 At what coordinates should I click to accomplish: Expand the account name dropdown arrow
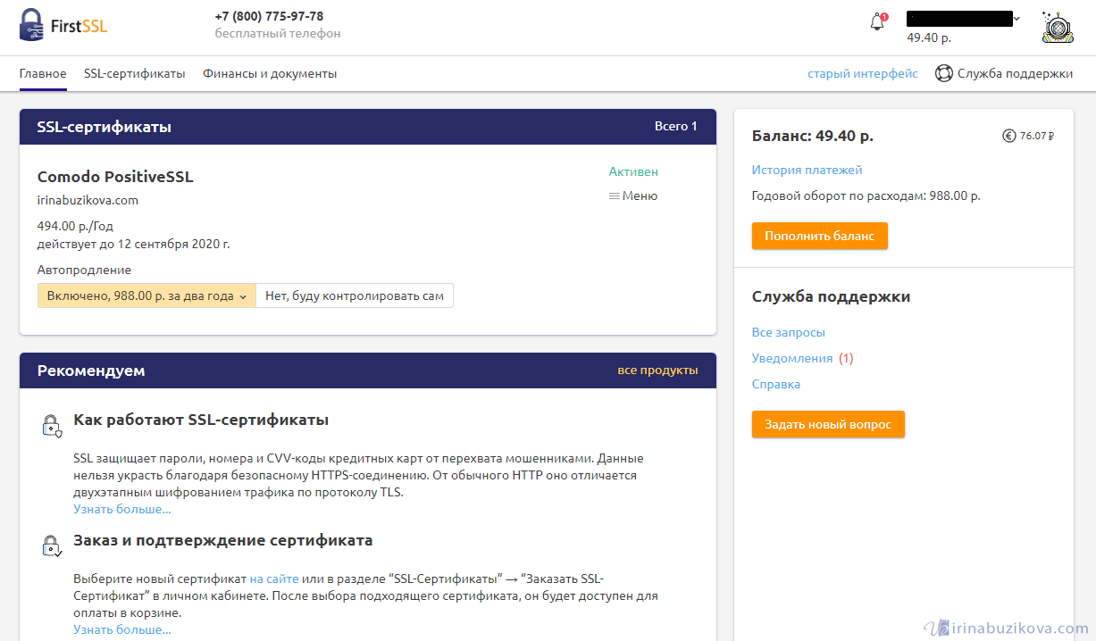pos(1017,19)
